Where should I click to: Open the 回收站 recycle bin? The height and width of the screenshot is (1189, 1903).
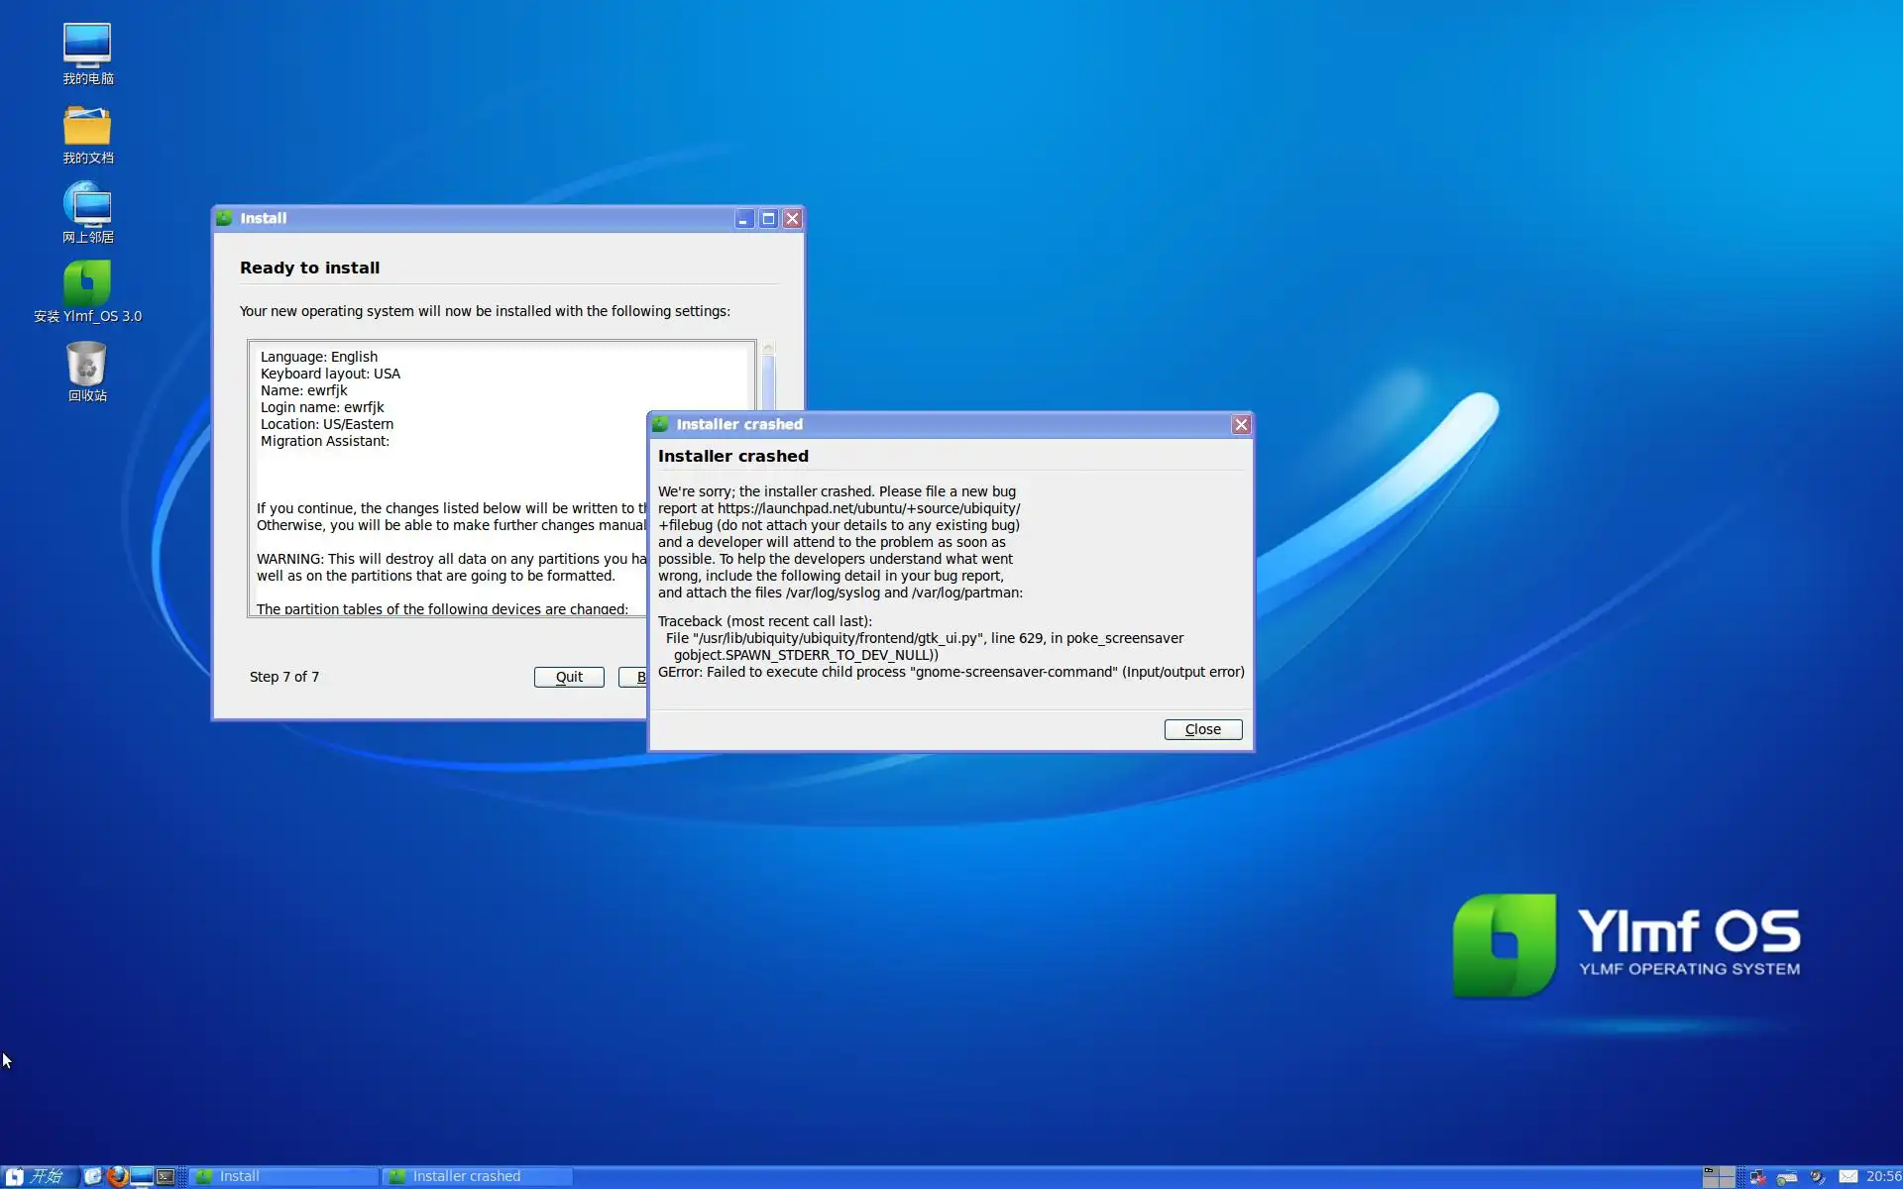(87, 364)
